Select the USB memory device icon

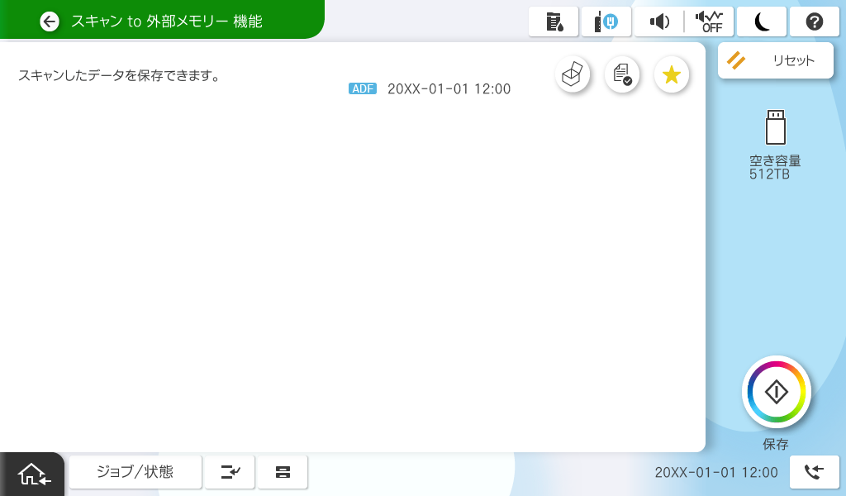pyautogui.click(x=775, y=126)
